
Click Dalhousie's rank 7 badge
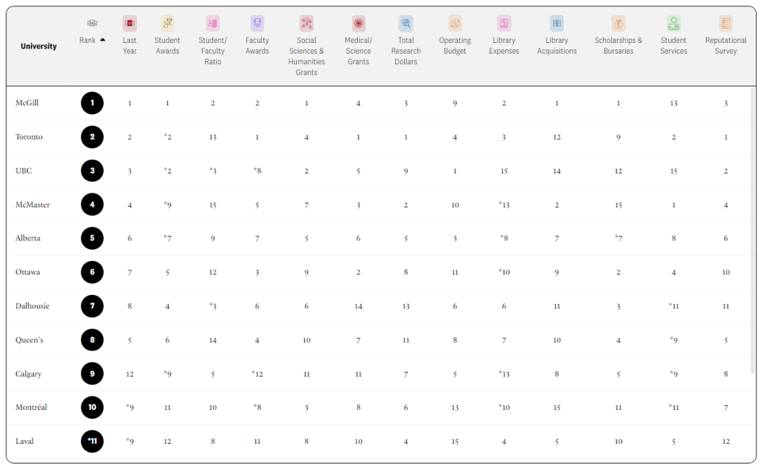click(x=92, y=306)
